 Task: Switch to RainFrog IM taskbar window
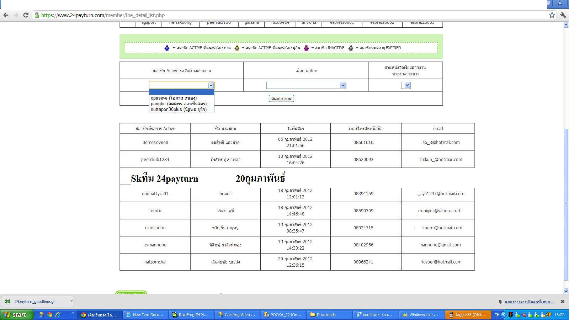click(191, 315)
